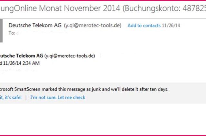Click the email subject line title
The height and width of the screenshot is (136, 206).
pyautogui.click(x=97, y=8)
